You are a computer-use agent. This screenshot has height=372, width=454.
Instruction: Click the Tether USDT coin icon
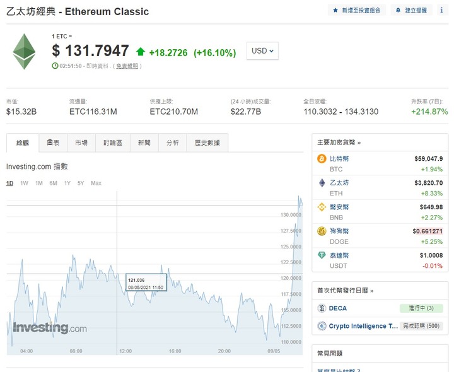click(x=322, y=255)
